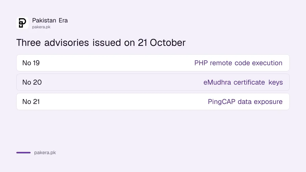Click the Three advisories issued heading
Image resolution: width=306 pixels, height=172 pixels.
[x=101, y=43]
